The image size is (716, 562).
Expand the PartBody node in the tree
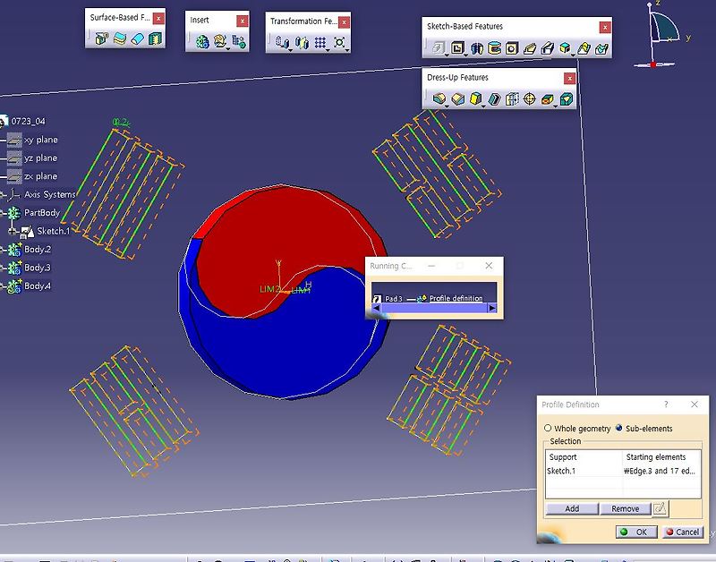(x=3, y=212)
